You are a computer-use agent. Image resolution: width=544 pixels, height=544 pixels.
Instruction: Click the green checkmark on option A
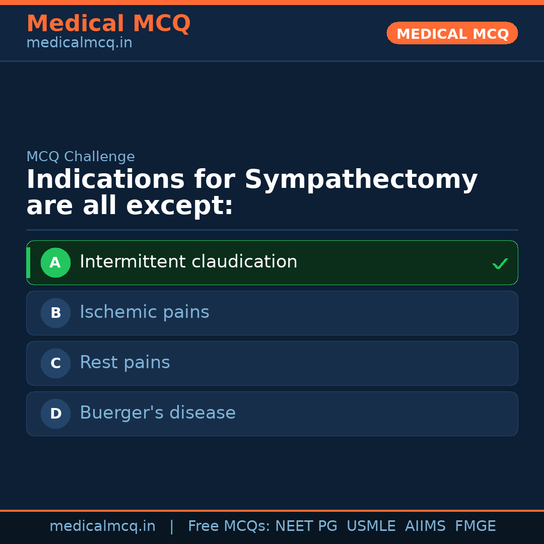click(x=500, y=263)
